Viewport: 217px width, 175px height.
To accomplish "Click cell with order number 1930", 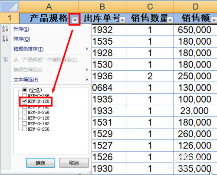I will tap(109, 169).
